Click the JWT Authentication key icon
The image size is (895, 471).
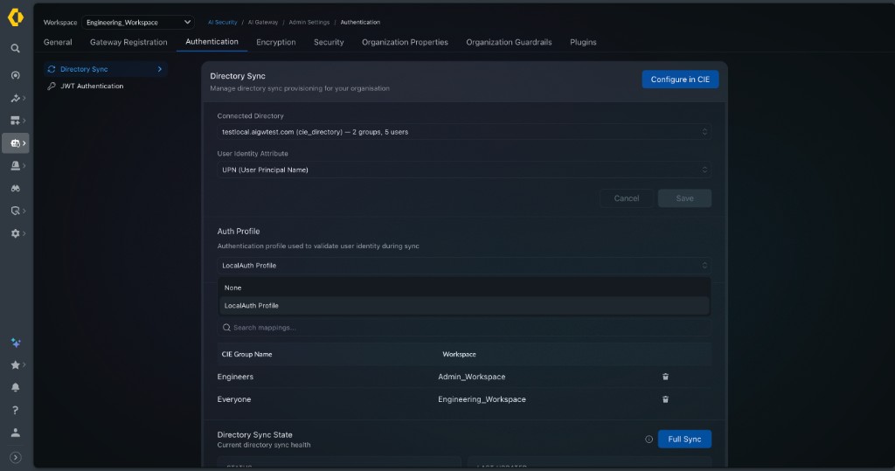tap(52, 87)
